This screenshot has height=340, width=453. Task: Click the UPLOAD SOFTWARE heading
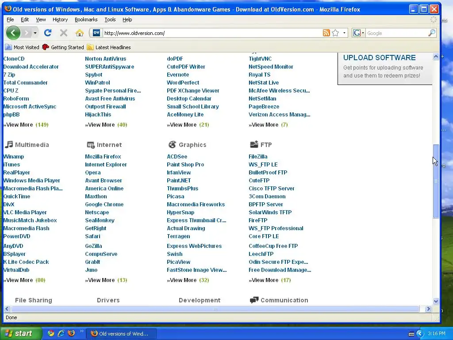tap(379, 58)
